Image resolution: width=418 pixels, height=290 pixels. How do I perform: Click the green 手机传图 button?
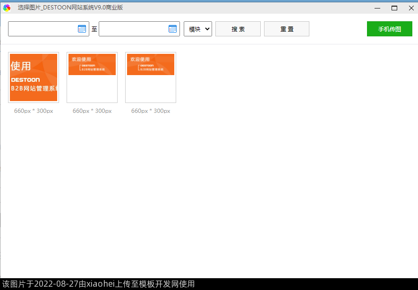pos(389,29)
